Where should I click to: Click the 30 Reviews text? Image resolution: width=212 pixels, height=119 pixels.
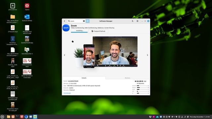[140, 84]
